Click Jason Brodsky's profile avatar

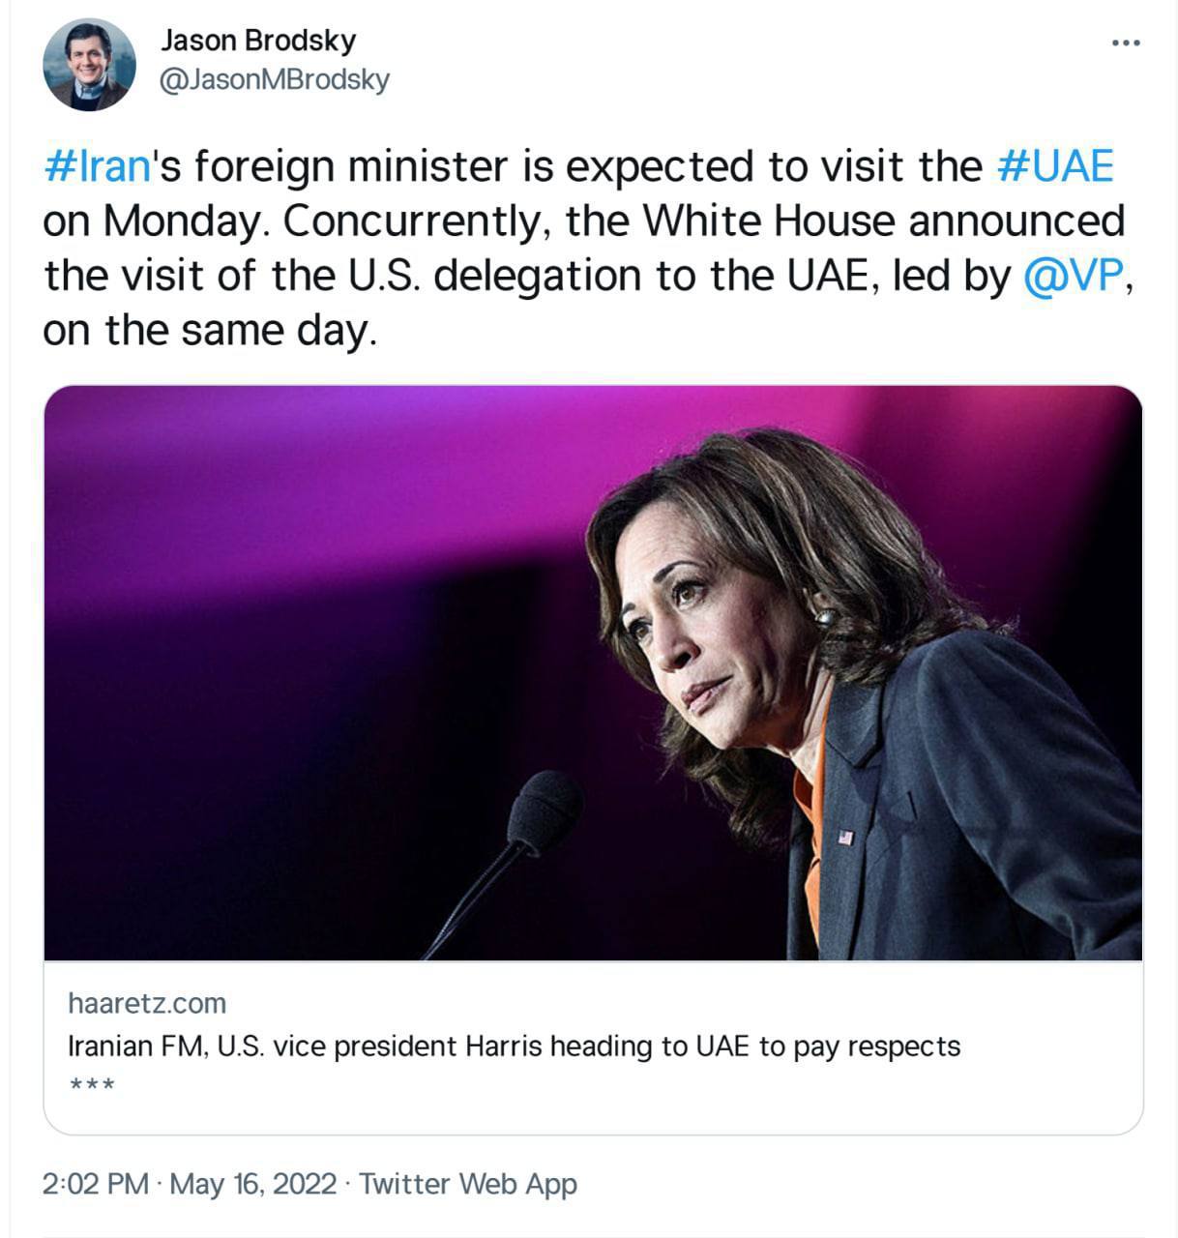pos(89,65)
